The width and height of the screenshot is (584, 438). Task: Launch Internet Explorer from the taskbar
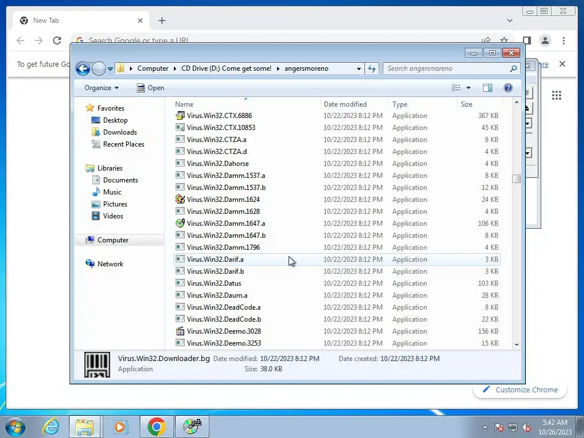(51, 427)
